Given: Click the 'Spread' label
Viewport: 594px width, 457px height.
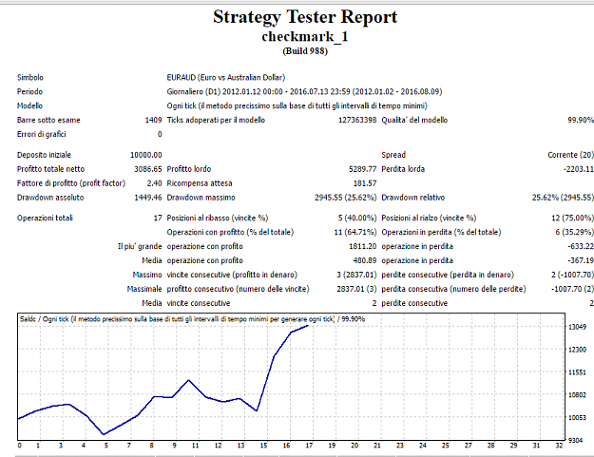Looking at the screenshot, I should click(393, 155).
